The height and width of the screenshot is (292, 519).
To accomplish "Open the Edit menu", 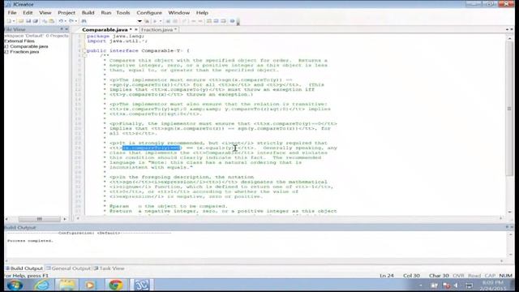I will point(28,13).
